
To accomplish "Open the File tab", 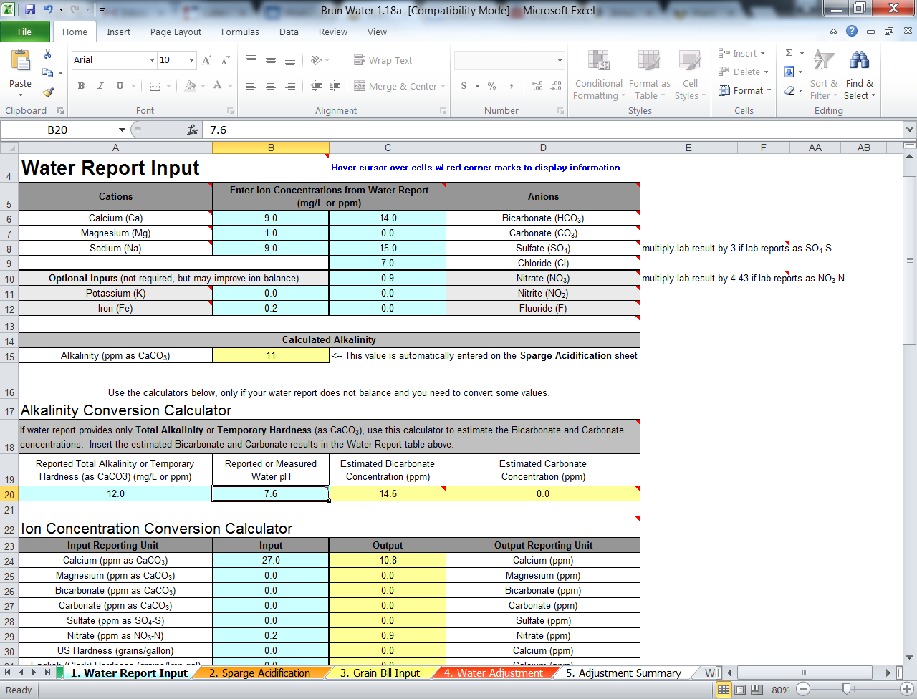I will (x=24, y=32).
